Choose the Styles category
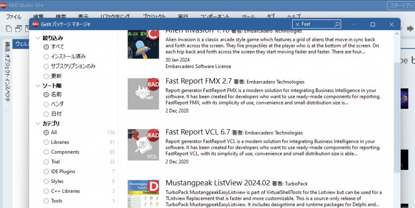The width and height of the screenshot is (415, 208). point(46,181)
